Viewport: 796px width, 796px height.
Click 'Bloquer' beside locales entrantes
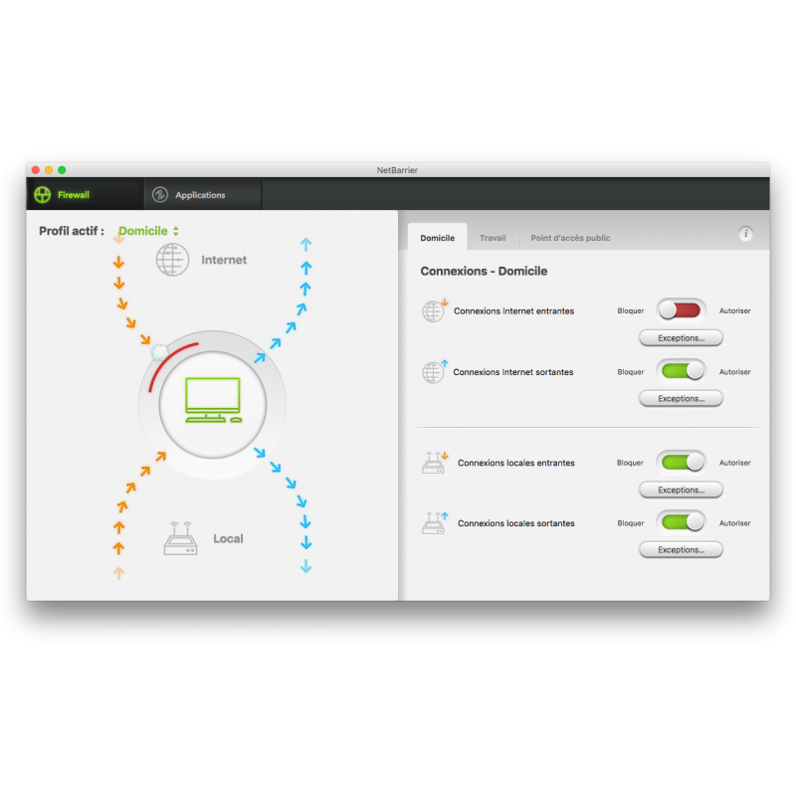[x=630, y=463]
